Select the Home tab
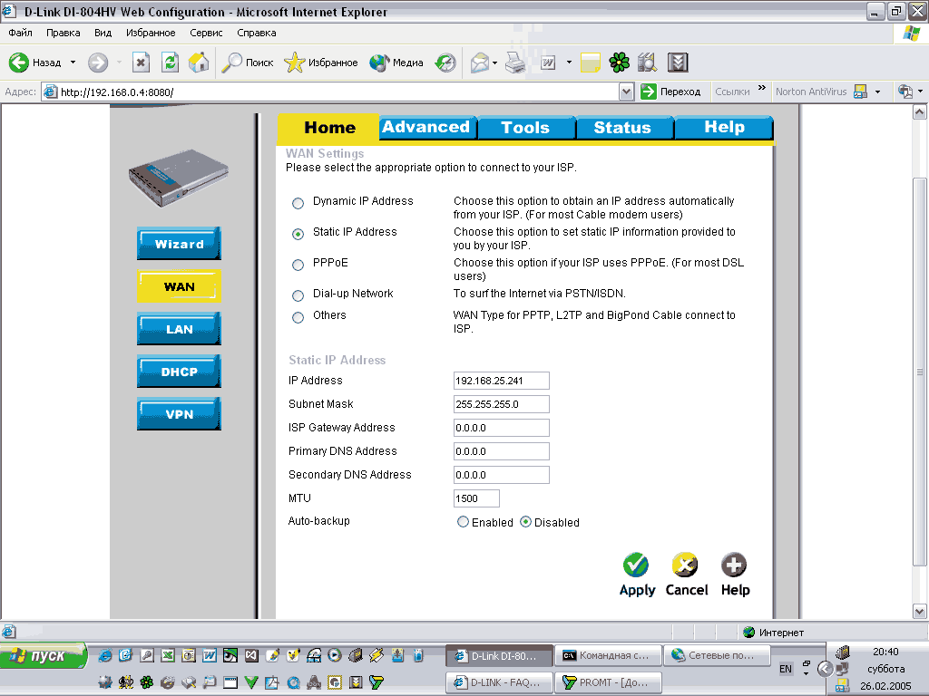929x696 pixels. 328,127
